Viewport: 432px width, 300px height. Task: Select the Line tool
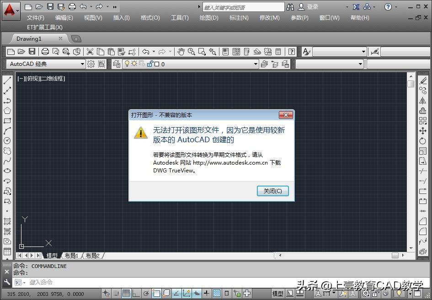tap(7, 80)
